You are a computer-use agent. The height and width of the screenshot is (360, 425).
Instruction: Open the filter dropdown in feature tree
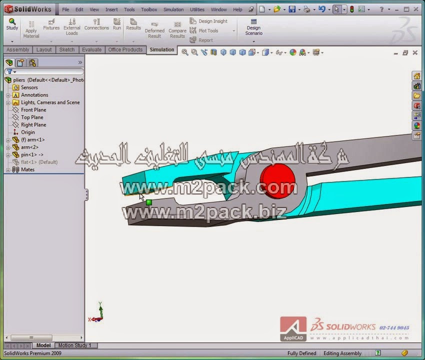(15, 72)
